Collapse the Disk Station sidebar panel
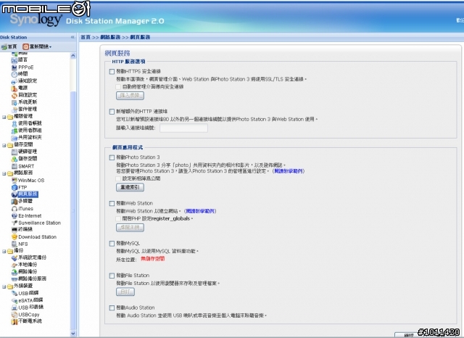Viewport: 464px width, 338px height. click(x=72, y=37)
